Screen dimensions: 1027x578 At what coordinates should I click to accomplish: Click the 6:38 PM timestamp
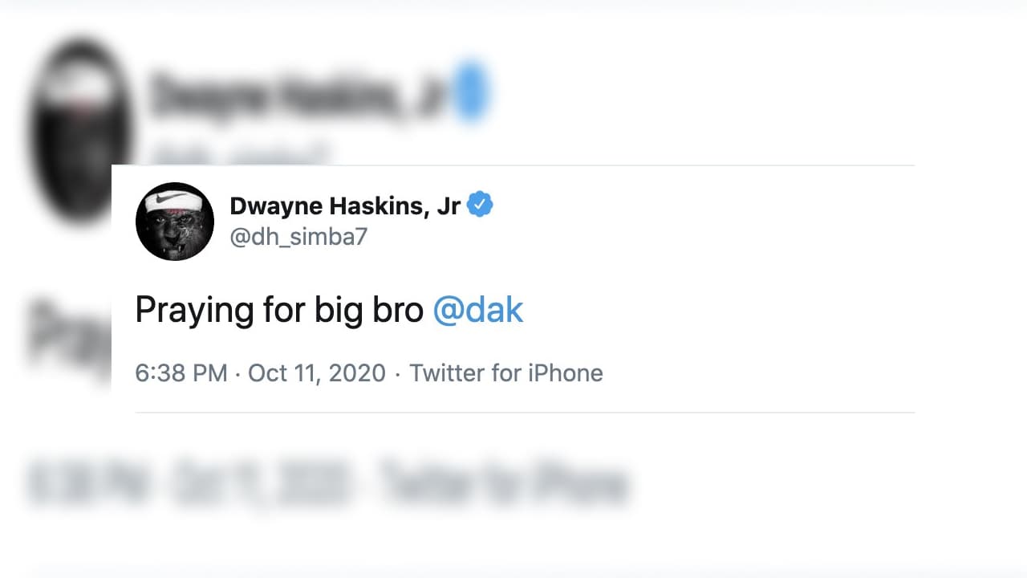click(x=181, y=372)
